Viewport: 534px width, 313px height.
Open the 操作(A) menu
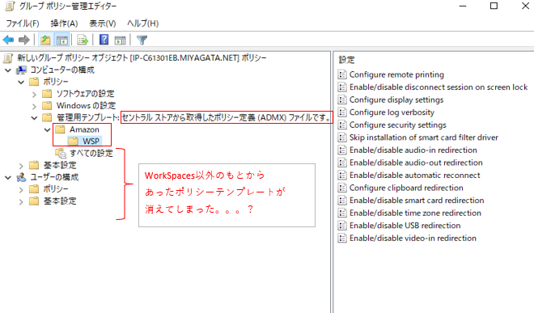click(x=64, y=23)
